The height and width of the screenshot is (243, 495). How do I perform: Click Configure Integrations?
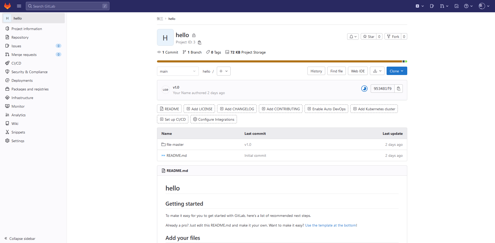coord(214,119)
